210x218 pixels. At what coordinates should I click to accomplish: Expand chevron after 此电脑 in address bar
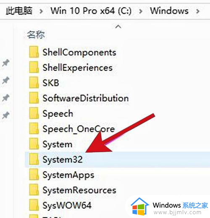41,11
